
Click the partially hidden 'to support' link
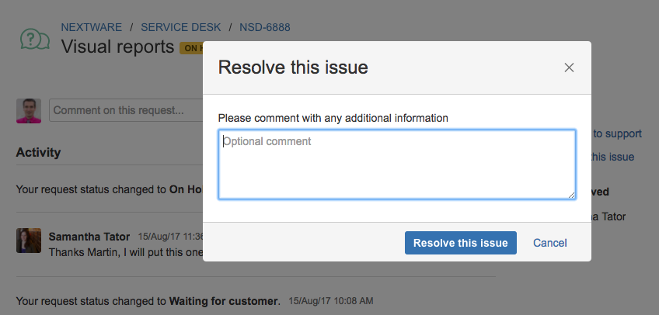click(x=617, y=133)
